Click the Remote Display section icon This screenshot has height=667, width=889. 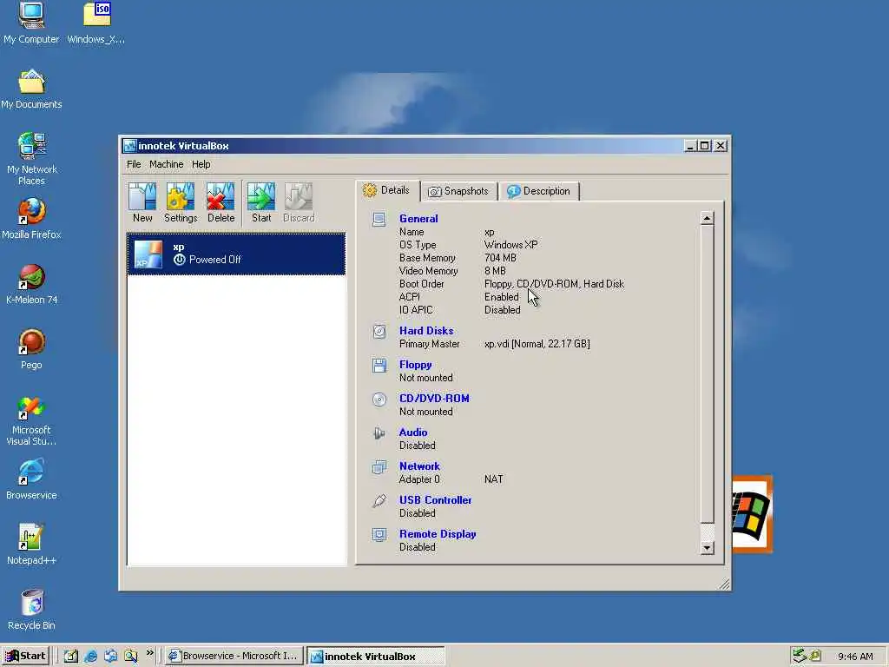[x=379, y=534]
